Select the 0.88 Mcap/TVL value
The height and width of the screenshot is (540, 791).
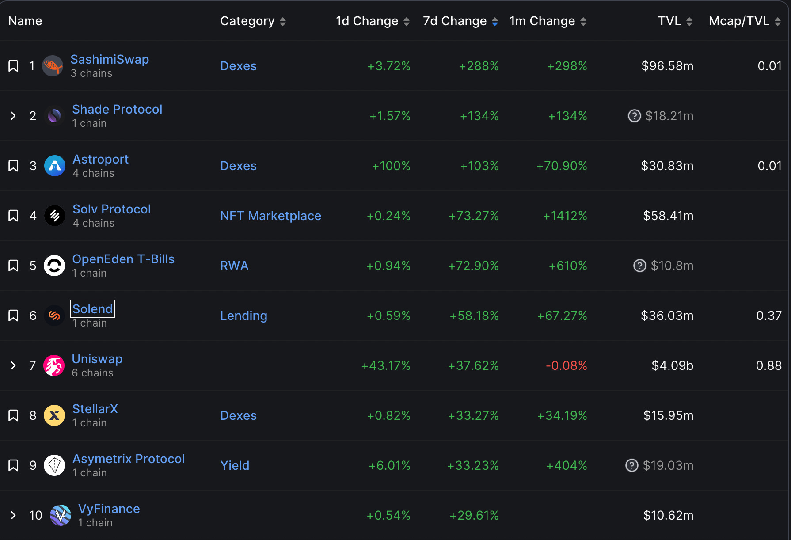coord(769,365)
